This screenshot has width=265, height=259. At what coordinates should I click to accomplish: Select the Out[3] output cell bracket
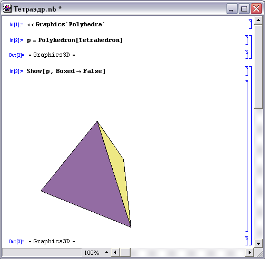(x=247, y=241)
